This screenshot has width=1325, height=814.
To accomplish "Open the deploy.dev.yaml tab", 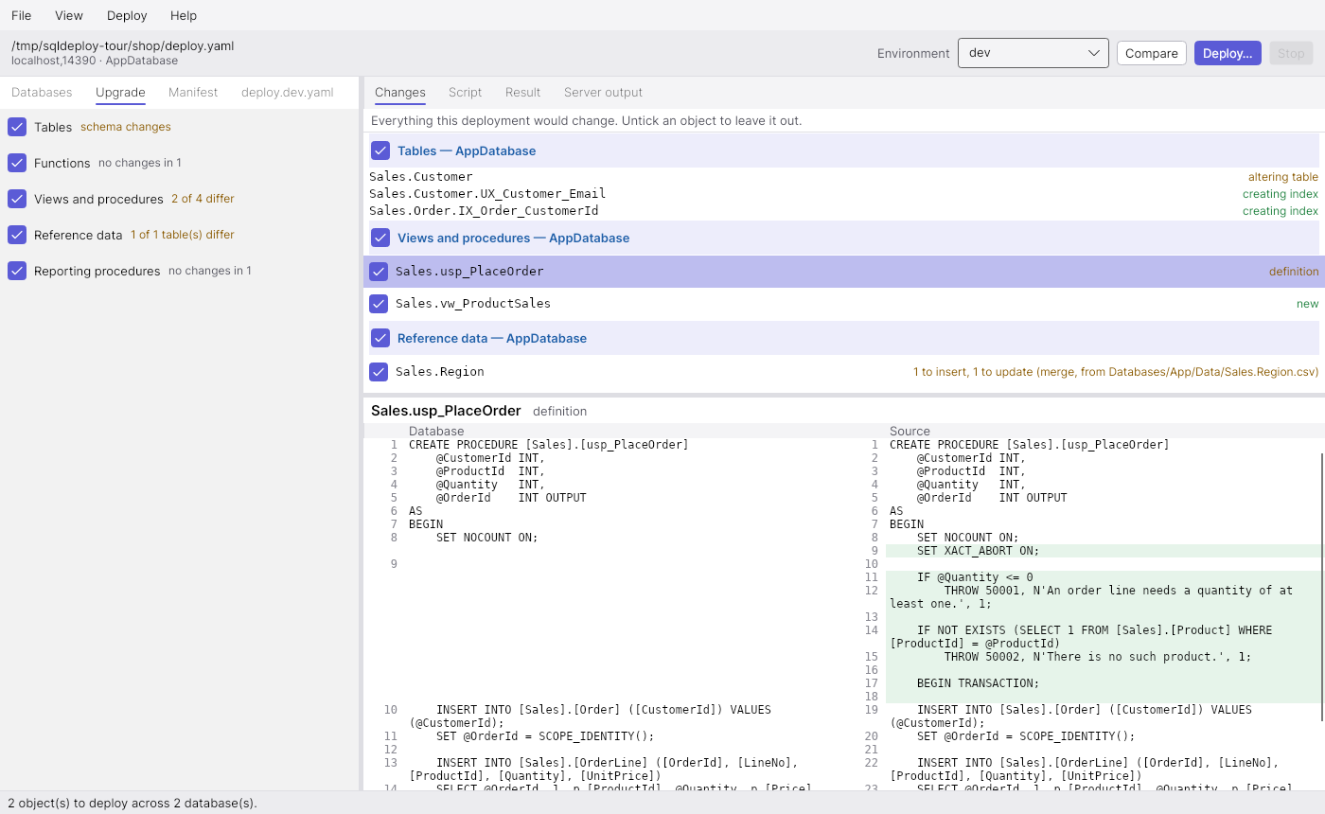I will [288, 92].
